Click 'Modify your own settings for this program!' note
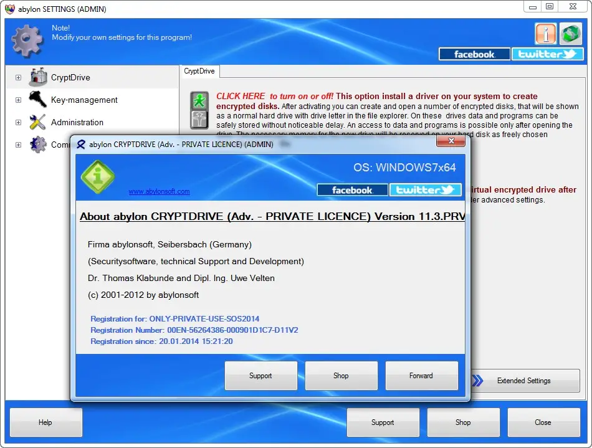This screenshot has width=592, height=448. (122, 37)
